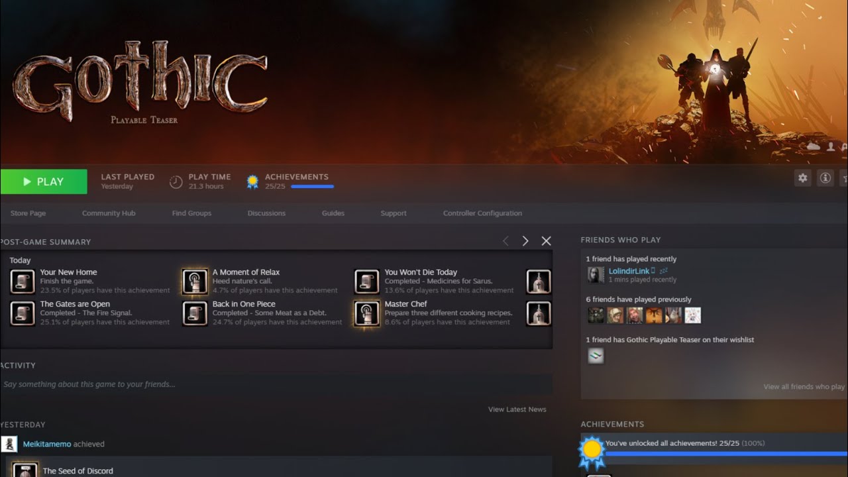Image resolution: width=848 pixels, height=477 pixels.
Task: Click the Achievements panel heading
Action: coord(612,424)
